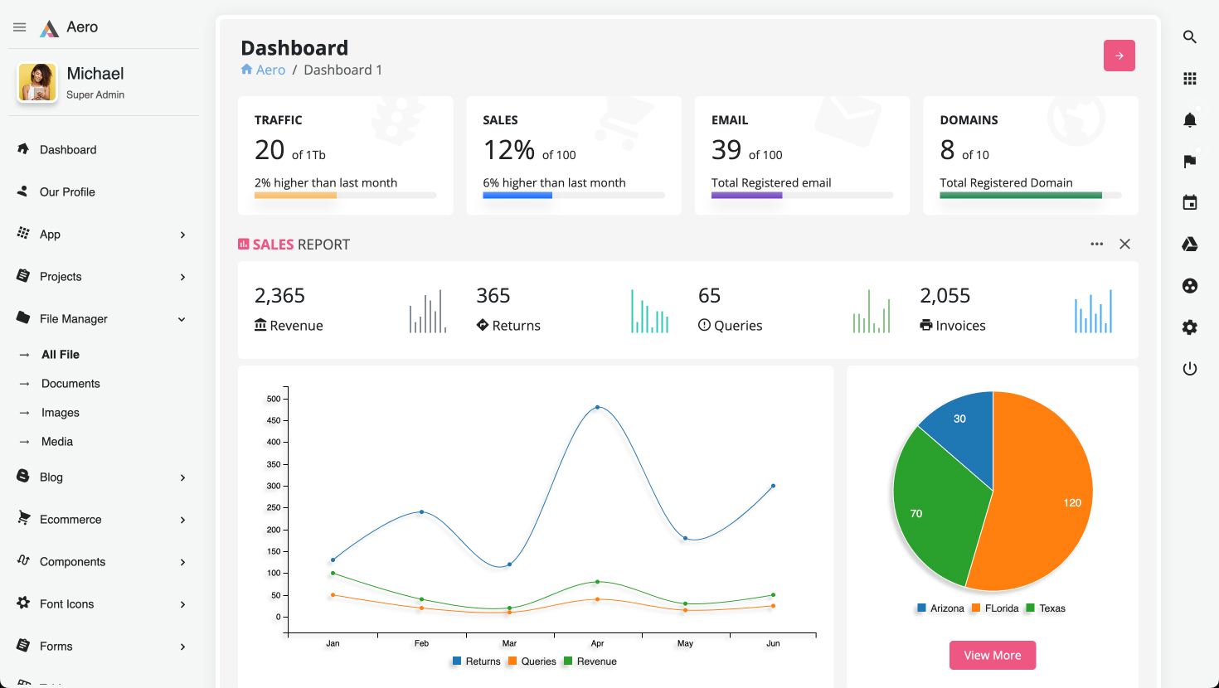
Task: Click Michael's profile avatar photo
Action: click(37, 83)
